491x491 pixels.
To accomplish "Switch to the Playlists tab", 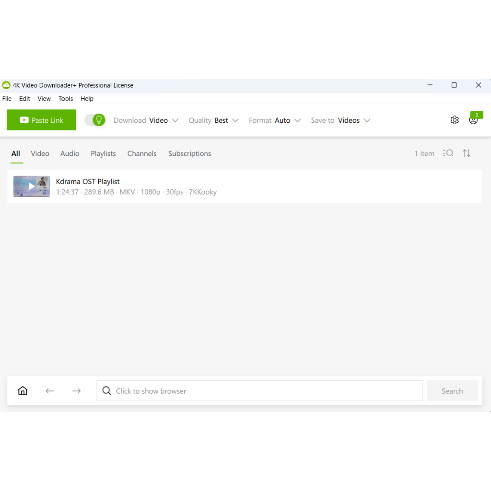I will 104,153.
